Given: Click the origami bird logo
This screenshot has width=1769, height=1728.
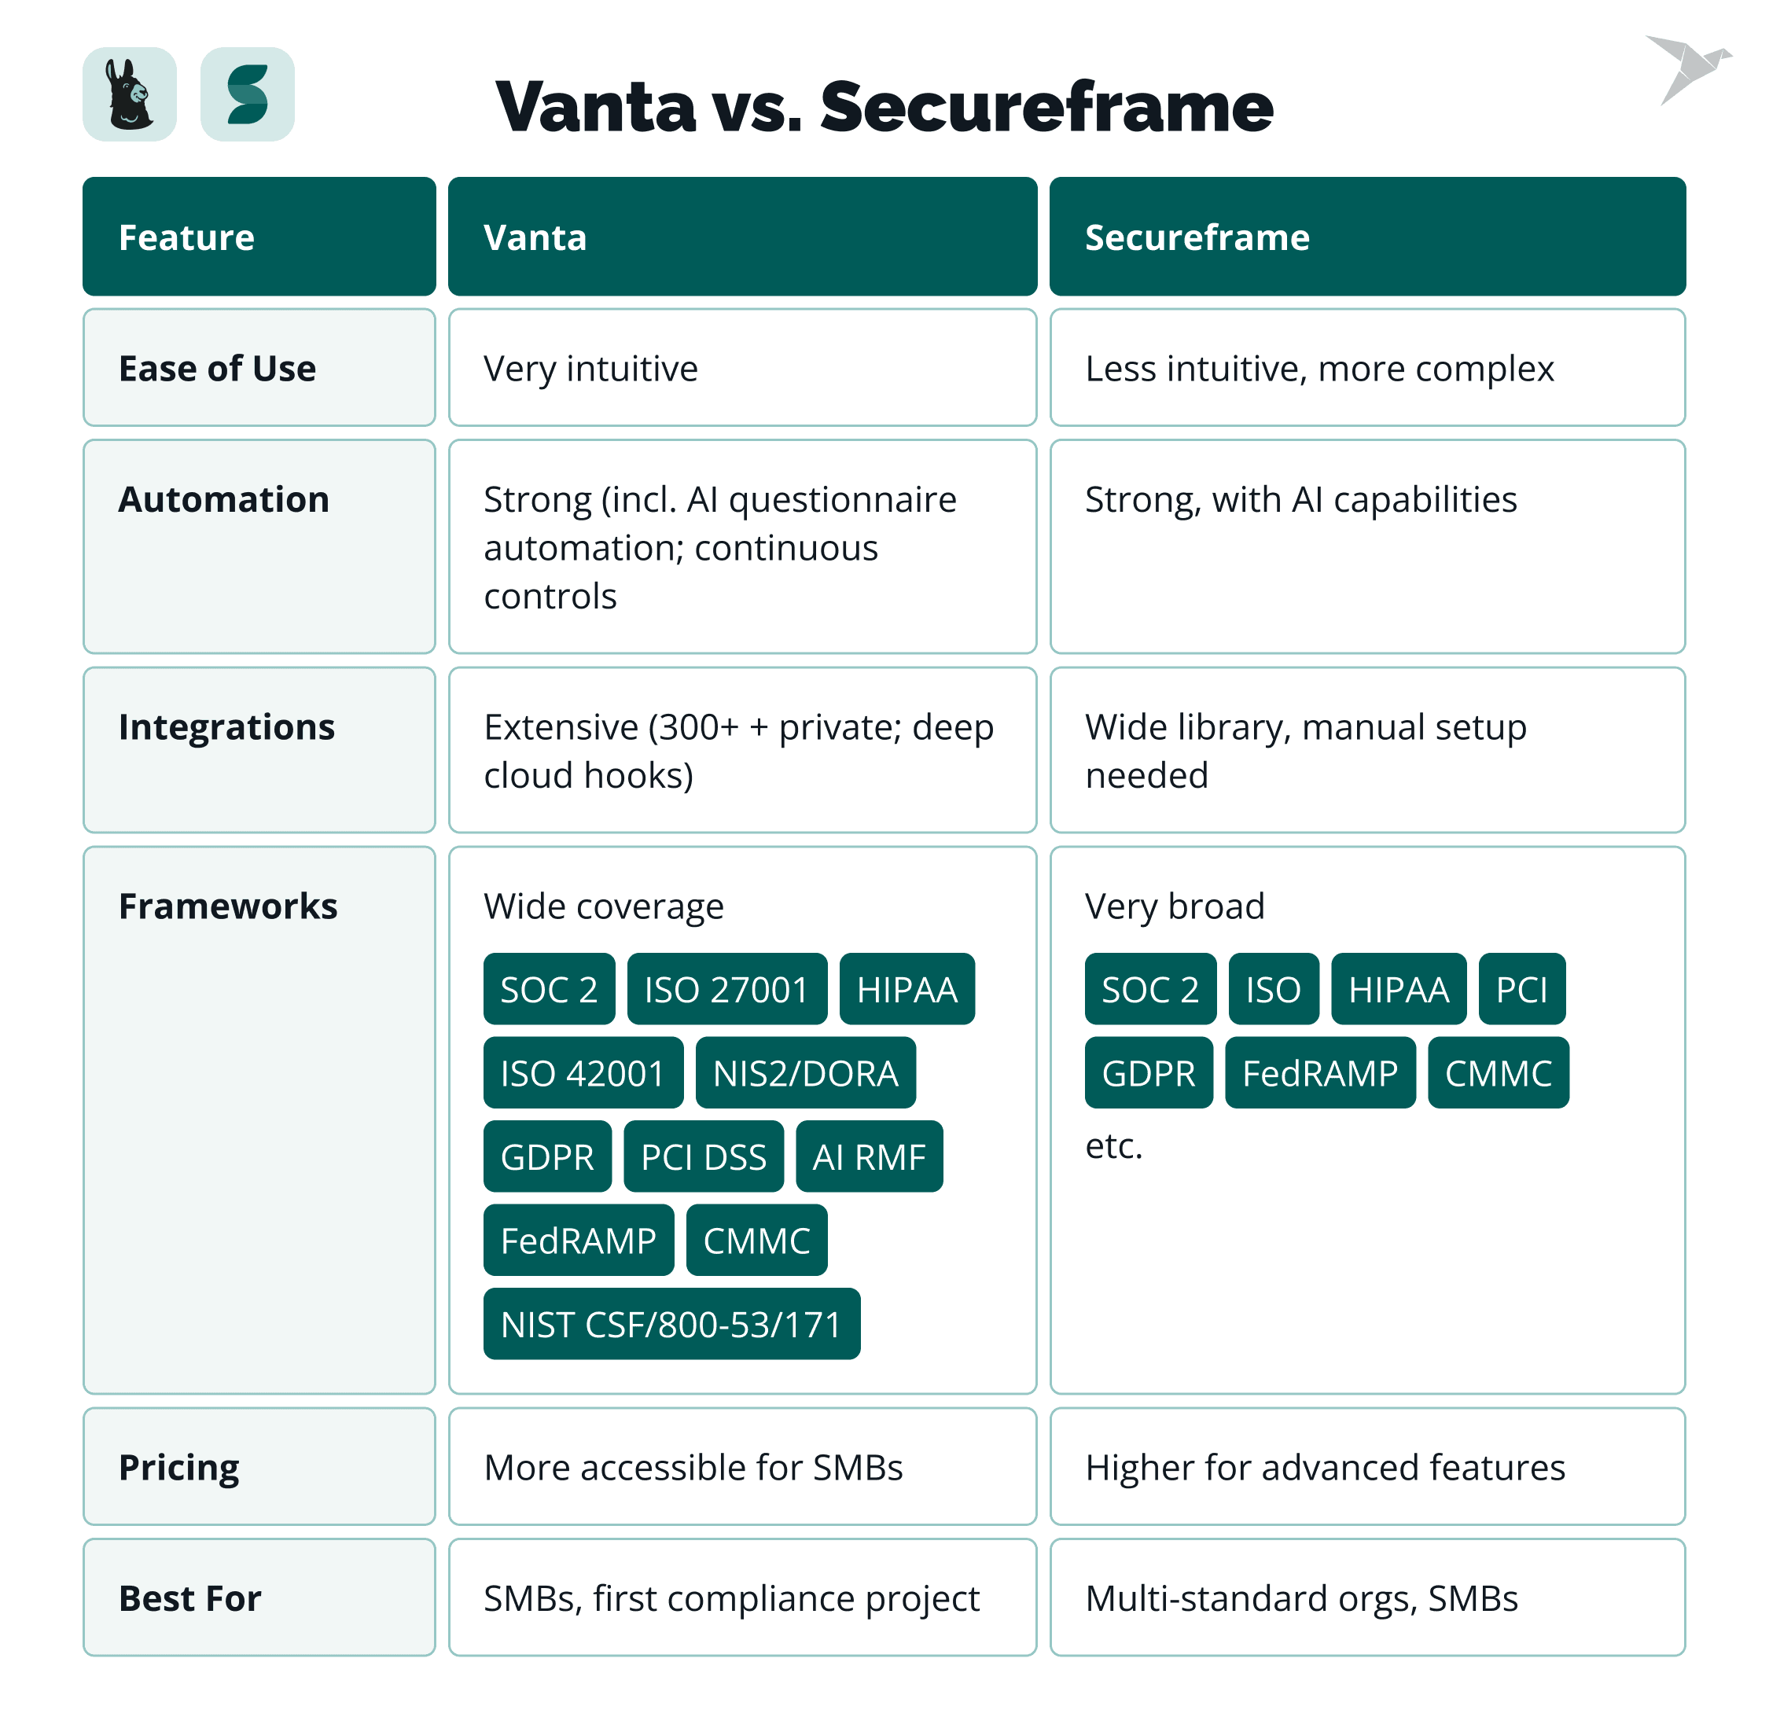Looking at the screenshot, I should coord(1686,67).
